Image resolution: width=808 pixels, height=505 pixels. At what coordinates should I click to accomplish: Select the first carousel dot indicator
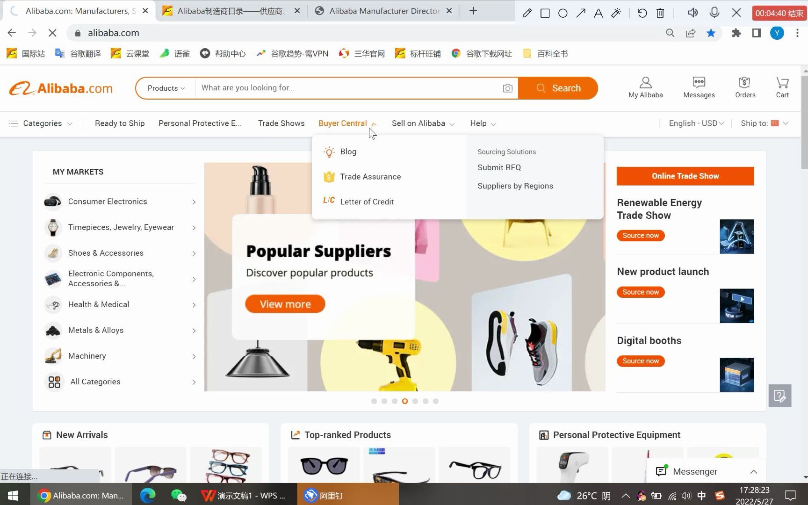click(374, 401)
